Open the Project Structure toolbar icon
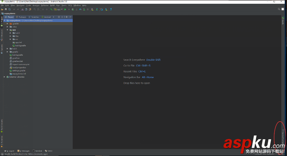Screen dimensions: 287x156 tap(102, 9)
